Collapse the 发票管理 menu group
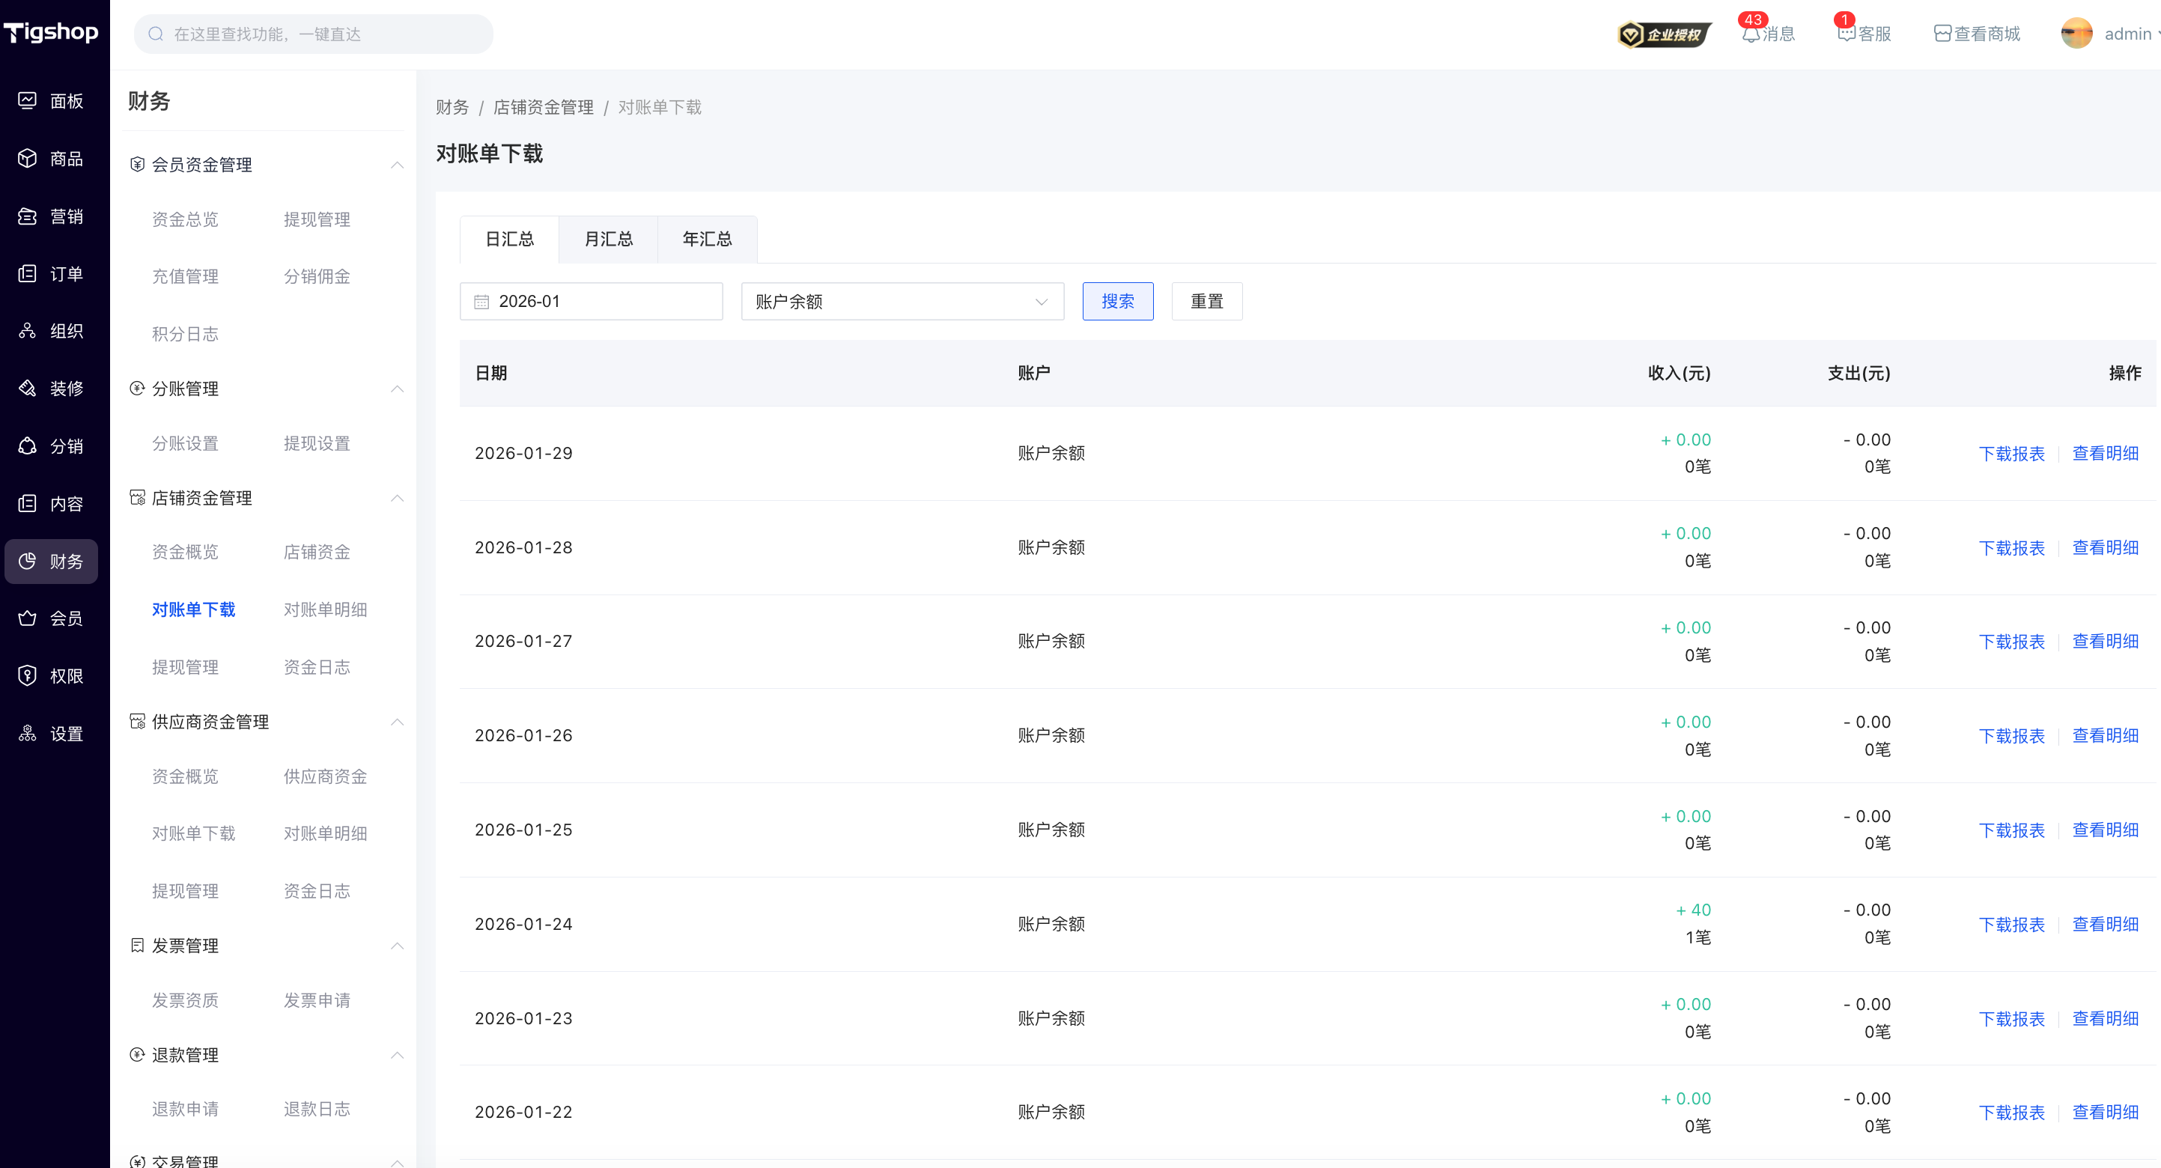The width and height of the screenshot is (2161, 1168). 398,946
